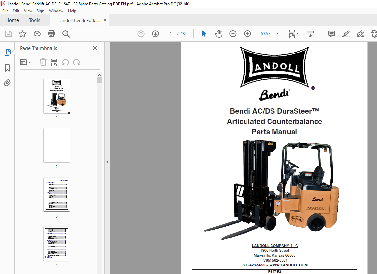Click the thumbnail panel scrollbar handle

100,80
